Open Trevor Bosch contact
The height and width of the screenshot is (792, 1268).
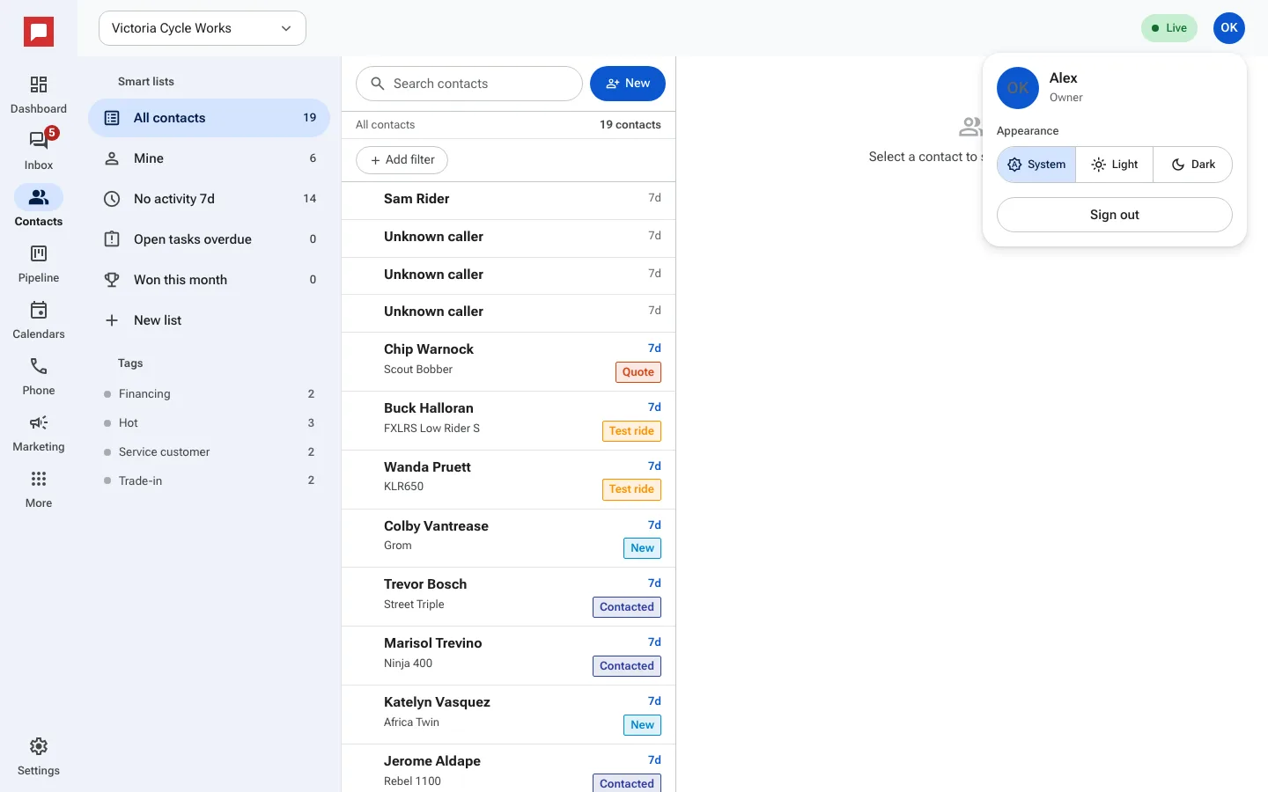click(x=509, y=597)
